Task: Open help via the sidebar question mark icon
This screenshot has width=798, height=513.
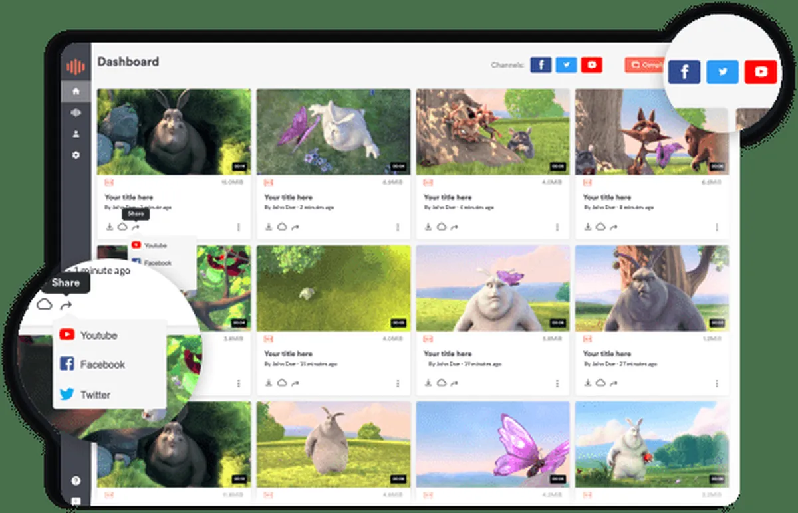Action: (76, 480)
